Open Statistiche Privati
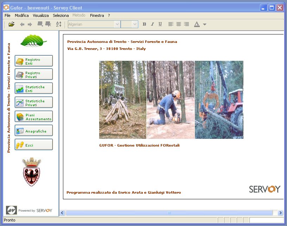Screen dimensions: 287x226 (x=34, y=102)
